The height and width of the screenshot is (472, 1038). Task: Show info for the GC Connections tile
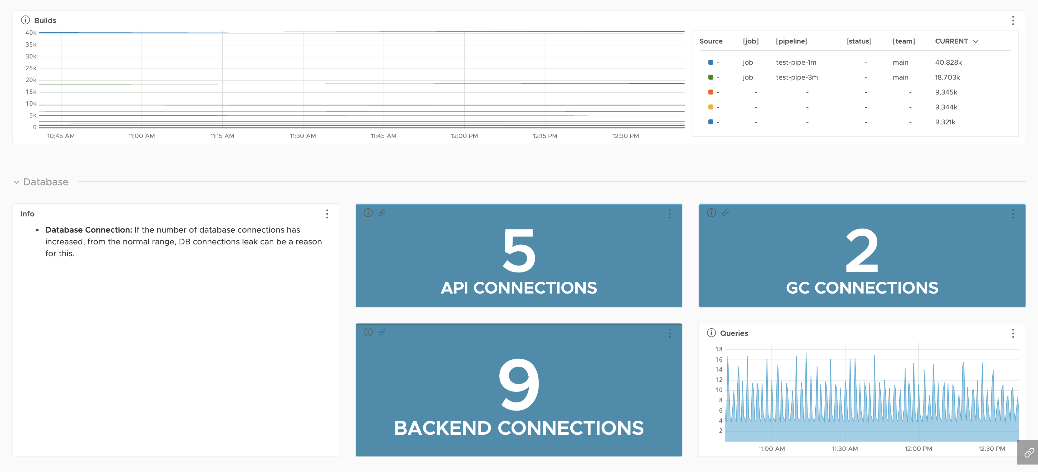click(711, 213)
